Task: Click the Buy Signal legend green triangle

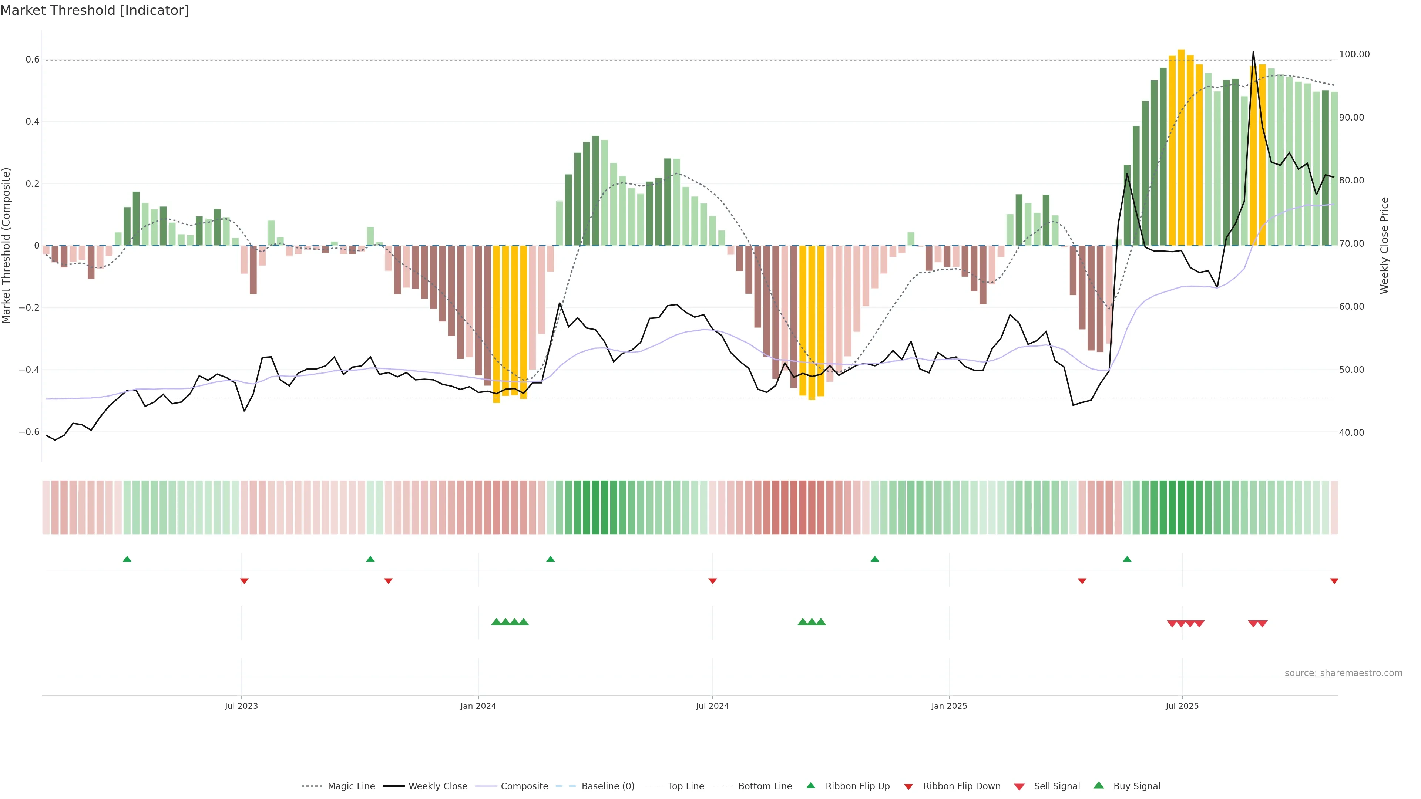Action: (x=1098, y=785)
